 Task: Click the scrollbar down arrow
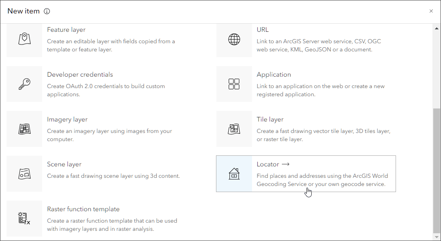coord(436,237)
